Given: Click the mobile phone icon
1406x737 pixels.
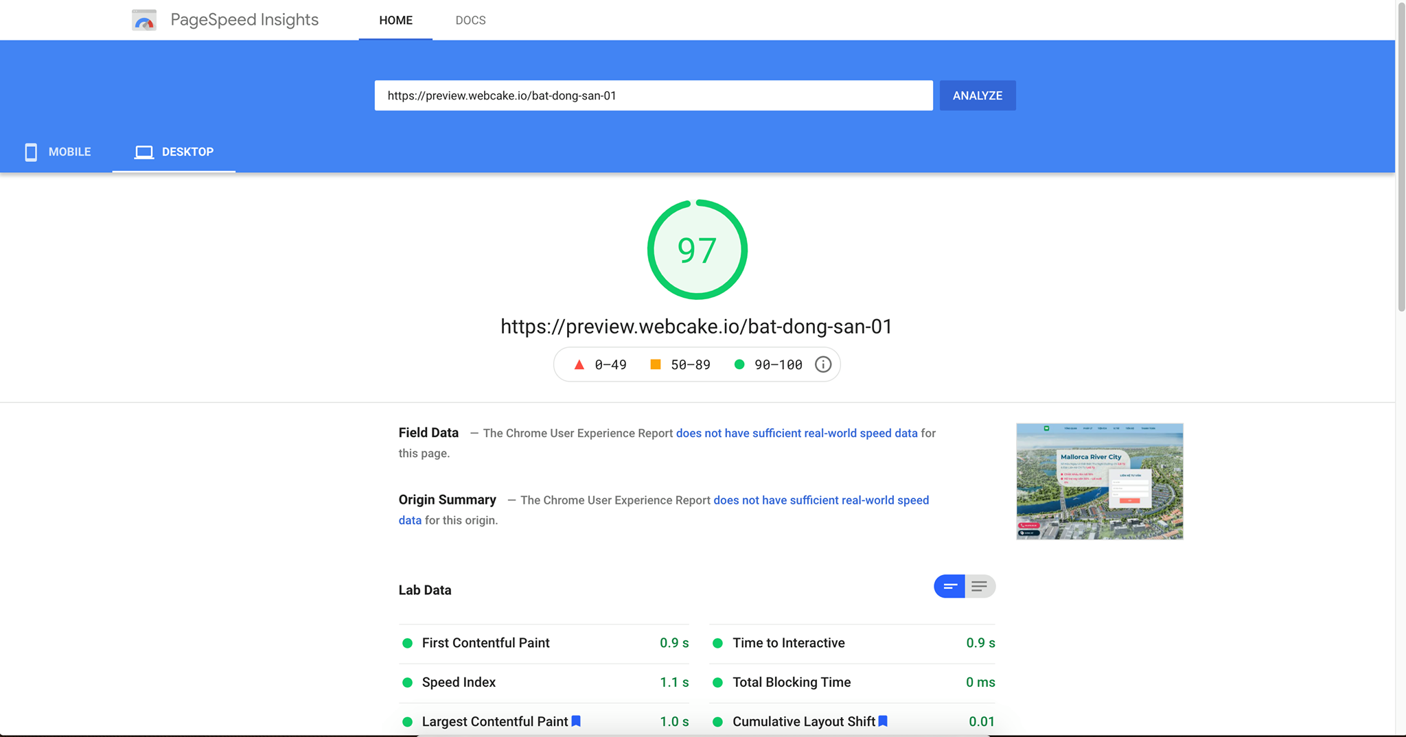Looking at the screenshot, I should point(31,152).
